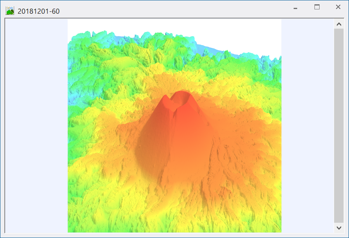Image resolution: width=349 pixels, height=238 pixels.
Task: Maximize the 20181201-60 window
Action: coord(317,7)
